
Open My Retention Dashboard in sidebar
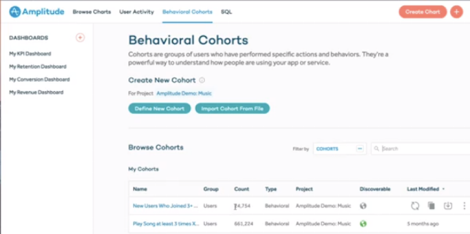coord(38,67)
